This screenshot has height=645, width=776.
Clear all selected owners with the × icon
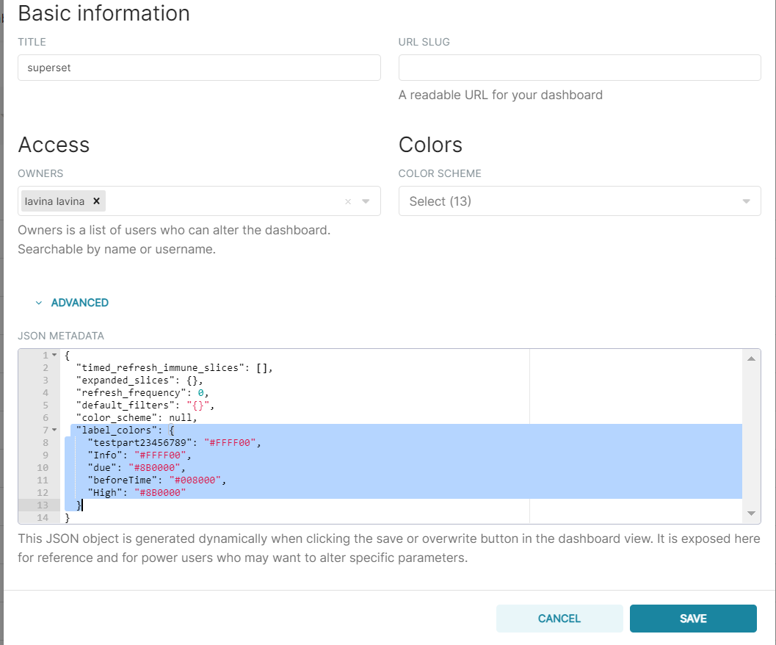[348, 201]
